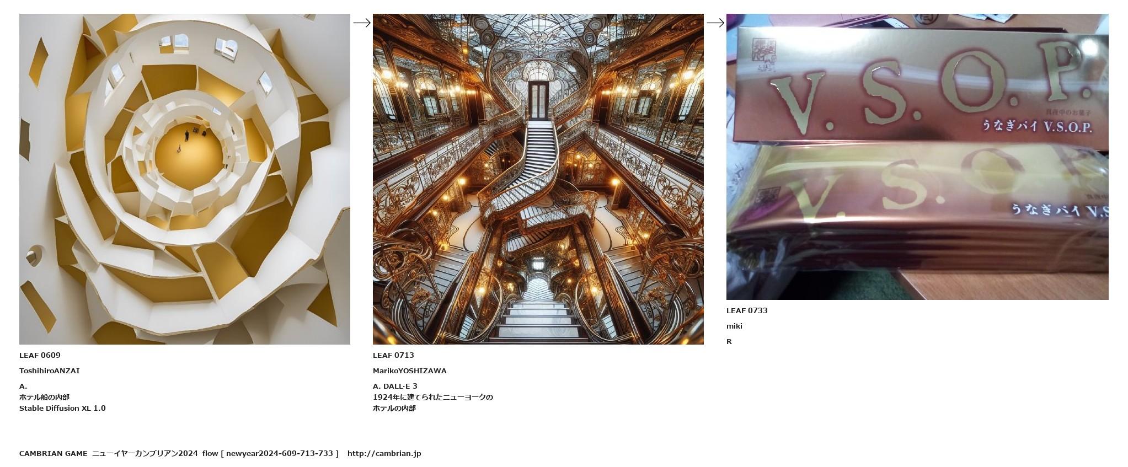This screenshot has height=467, width=1128.
Task: Click author name MarikoYOSHIZAWA
Action: pos(410,371)
